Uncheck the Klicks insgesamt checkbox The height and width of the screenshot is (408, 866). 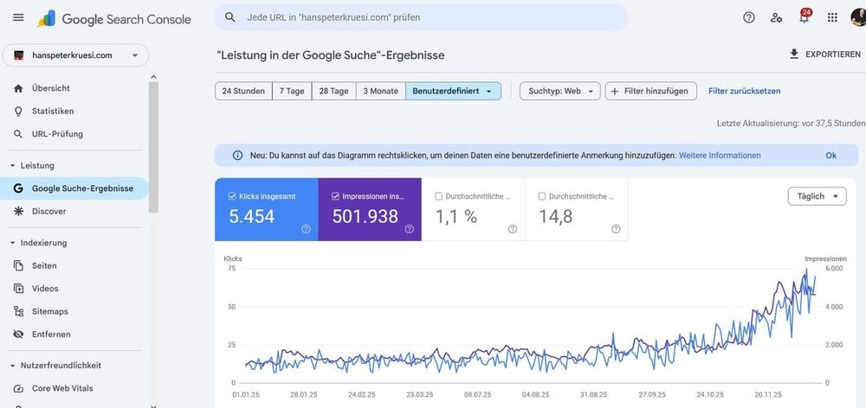coord(232,196)
